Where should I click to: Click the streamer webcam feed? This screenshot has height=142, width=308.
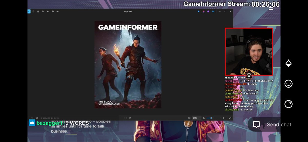pyautogui.click(x=249, y=52)
